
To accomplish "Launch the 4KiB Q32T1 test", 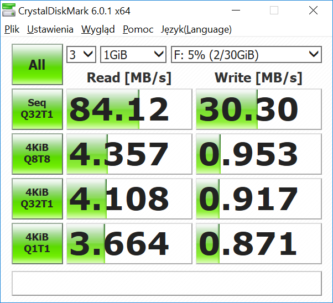I will (37, 198).
